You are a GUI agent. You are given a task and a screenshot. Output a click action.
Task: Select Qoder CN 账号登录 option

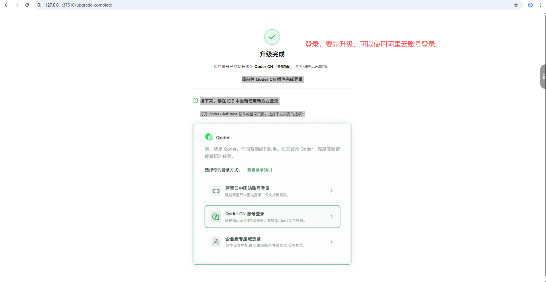[272, 216]
